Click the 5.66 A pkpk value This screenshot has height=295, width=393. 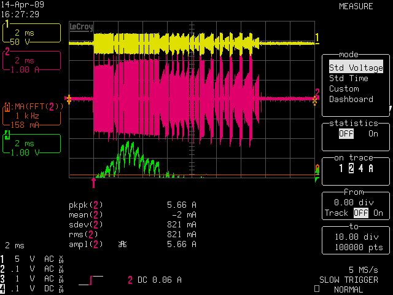(182, 205)
